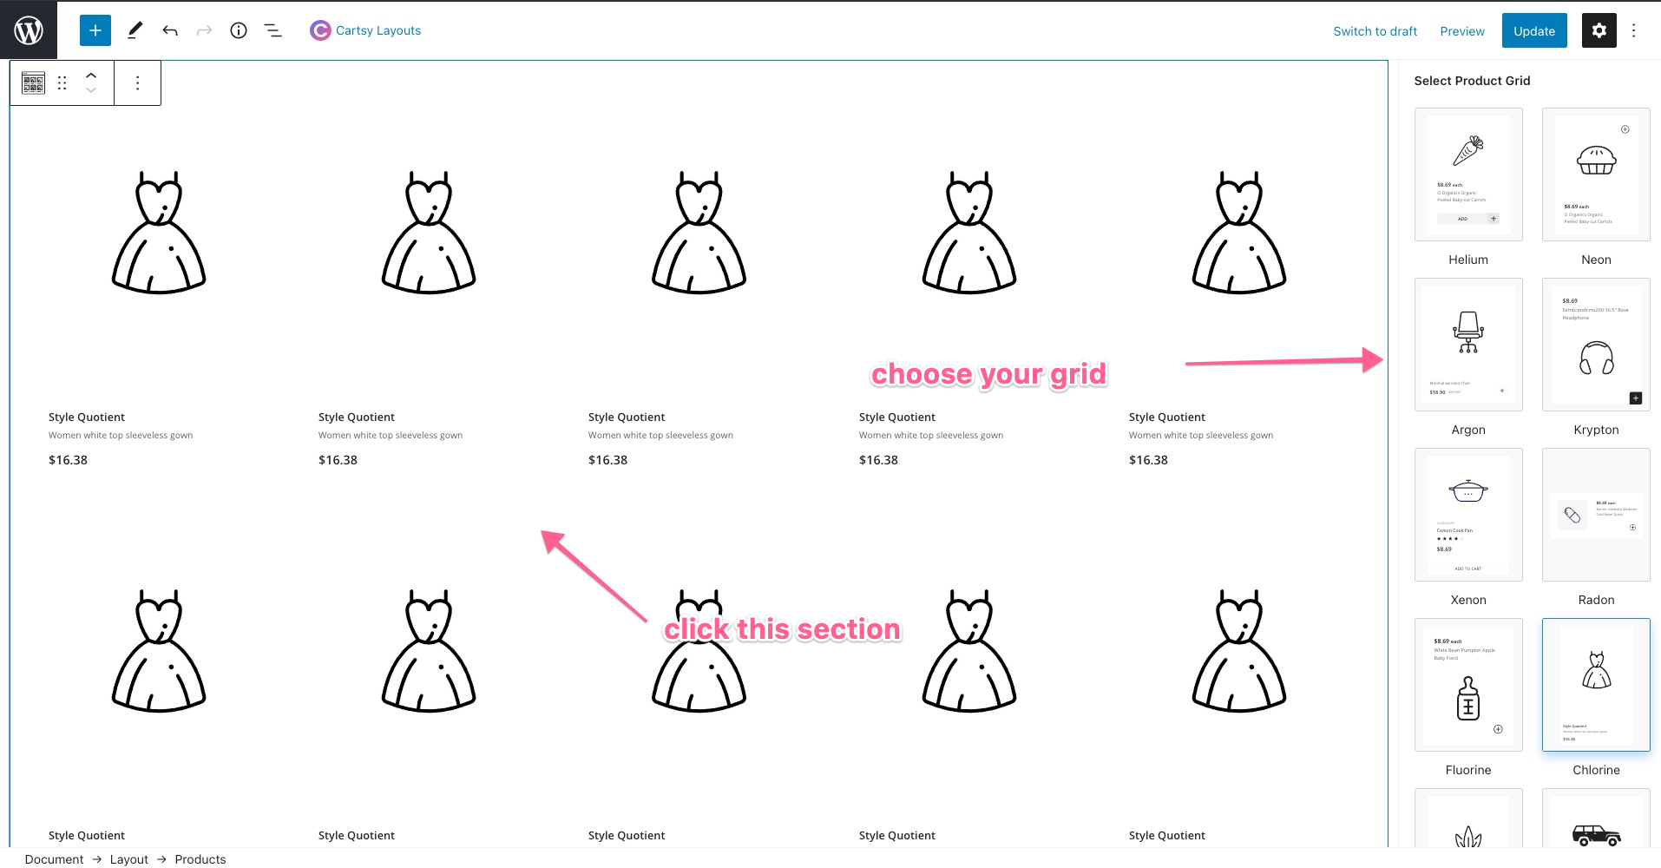Move the block down
This screenshot has height=868, width=1661.
click(x=91, y=90)
